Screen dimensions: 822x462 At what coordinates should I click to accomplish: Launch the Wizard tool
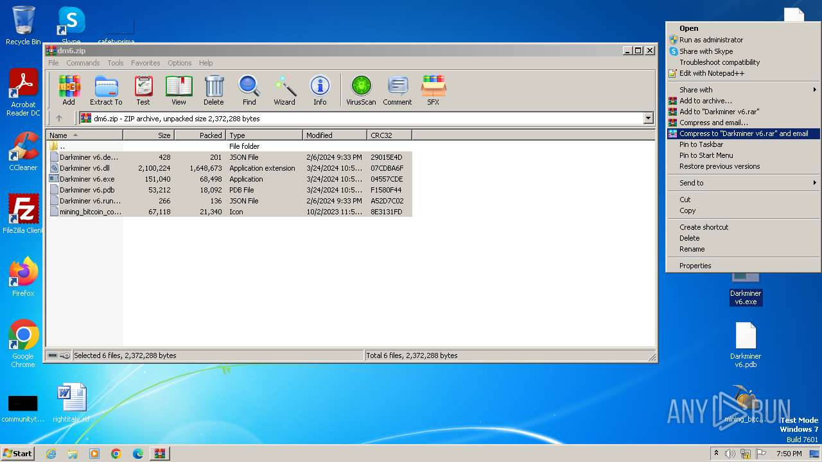point(284,90)
